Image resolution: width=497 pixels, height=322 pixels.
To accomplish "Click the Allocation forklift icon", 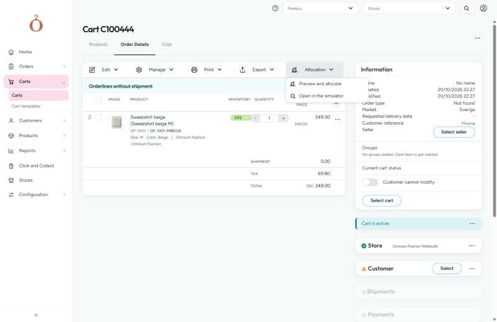I will [x=294, y=69].
